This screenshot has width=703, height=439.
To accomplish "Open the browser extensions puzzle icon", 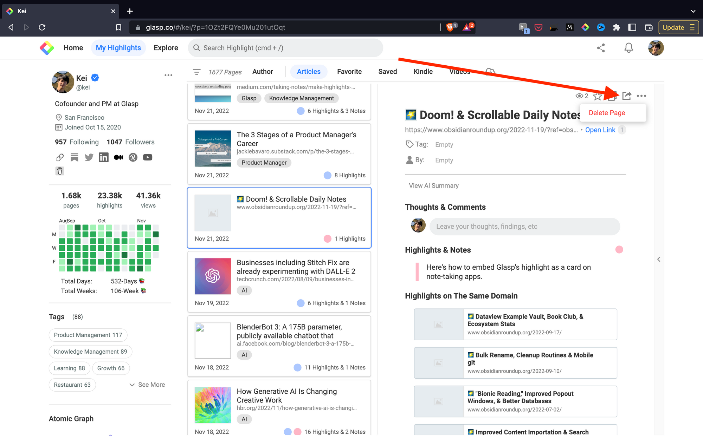I will click(x=617, y=27).
